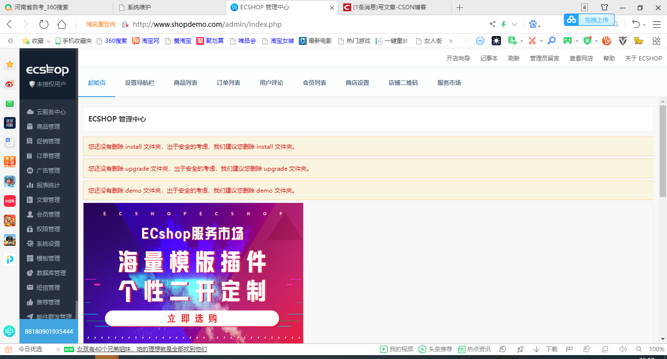Switch to the 订单列表 tab
Image resolution: width=667 pixels, height=359 pixels.
228,82
